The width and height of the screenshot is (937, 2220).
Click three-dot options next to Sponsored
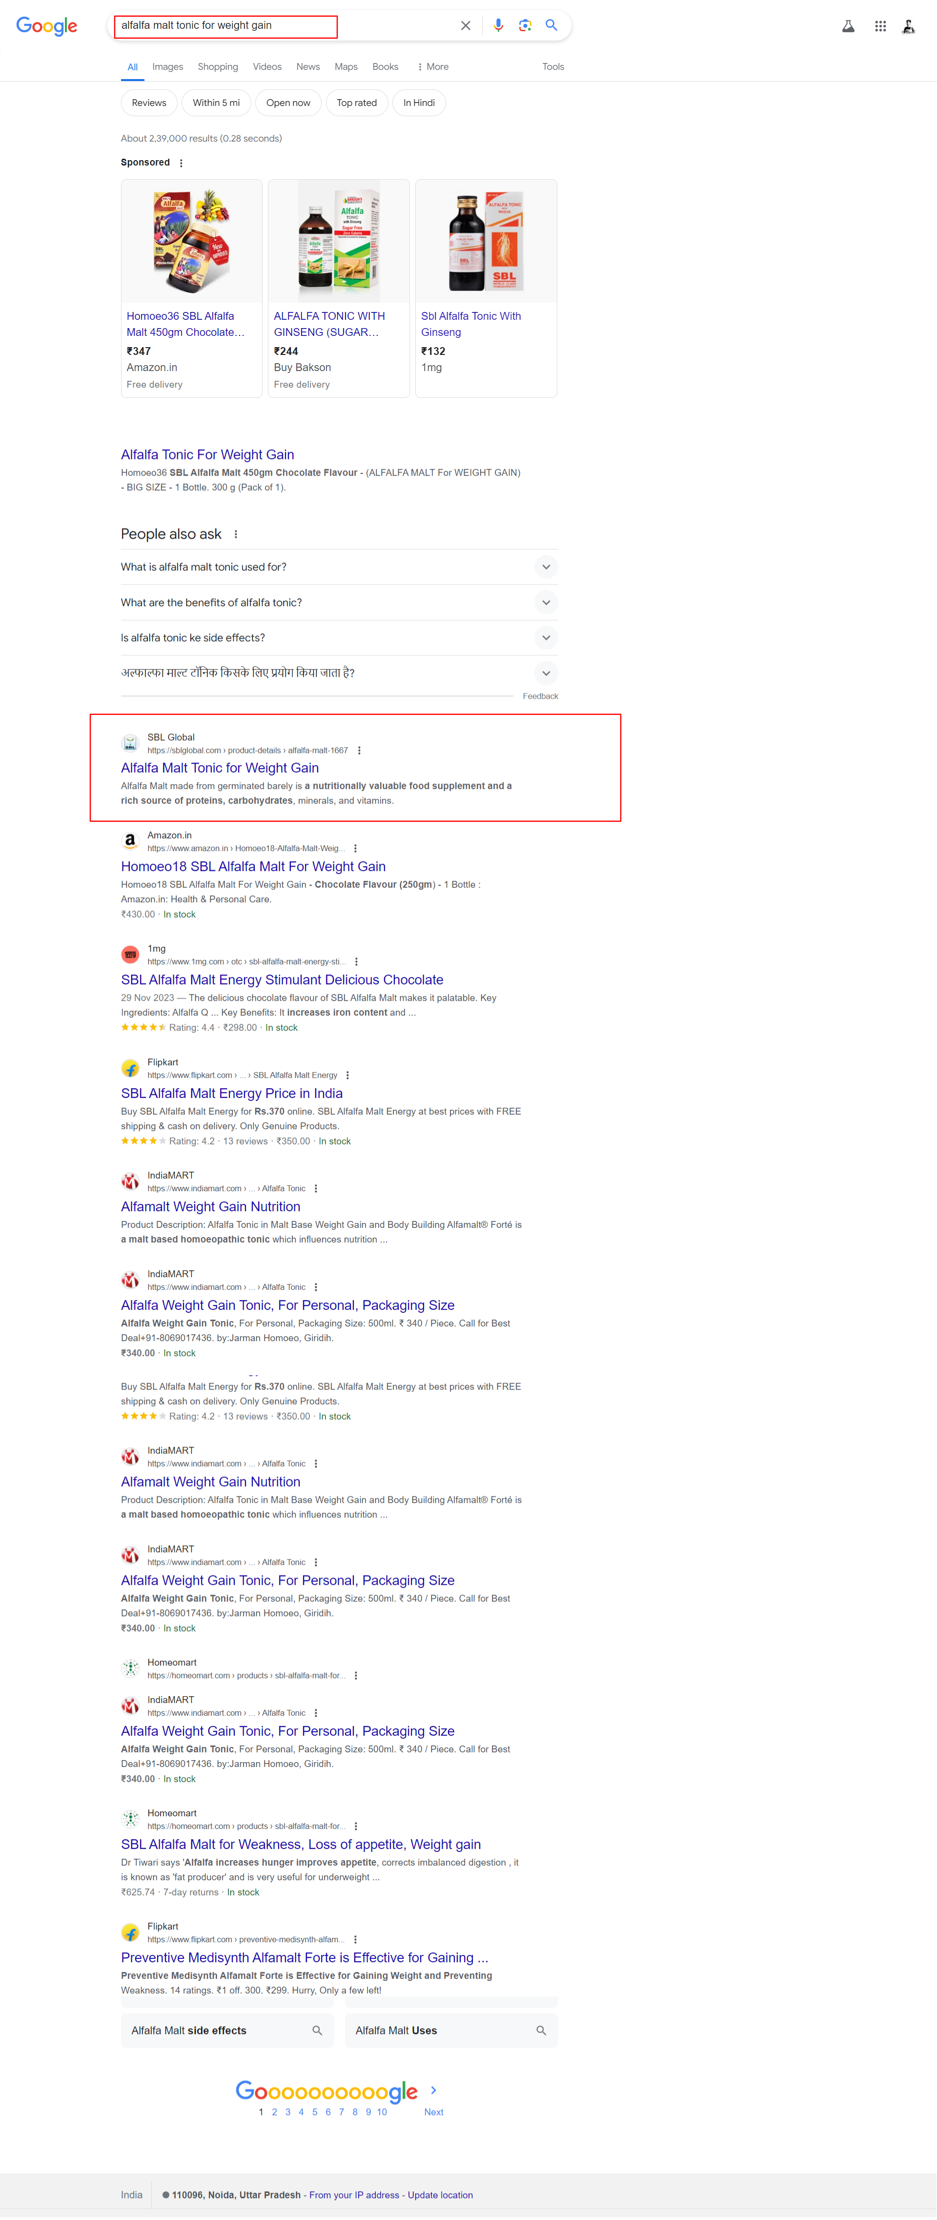coord(181,163)
